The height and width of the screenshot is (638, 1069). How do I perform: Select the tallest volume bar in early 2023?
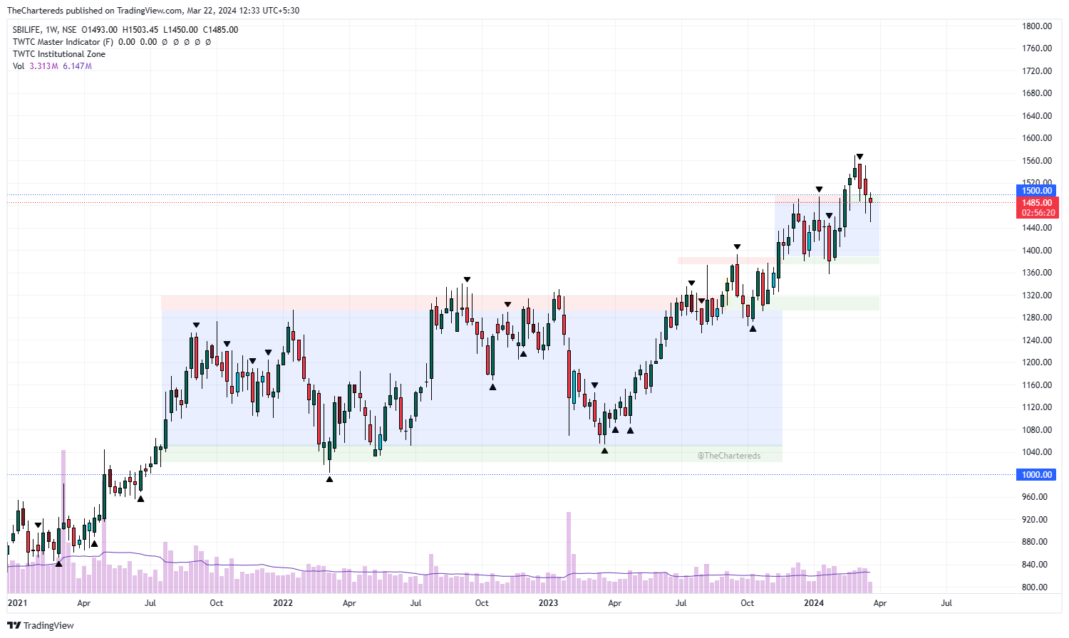coord(569,553)
